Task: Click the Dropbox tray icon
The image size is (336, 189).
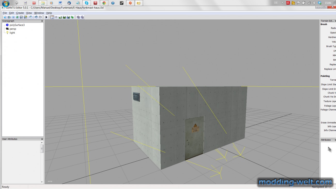Action: point(320,3)
